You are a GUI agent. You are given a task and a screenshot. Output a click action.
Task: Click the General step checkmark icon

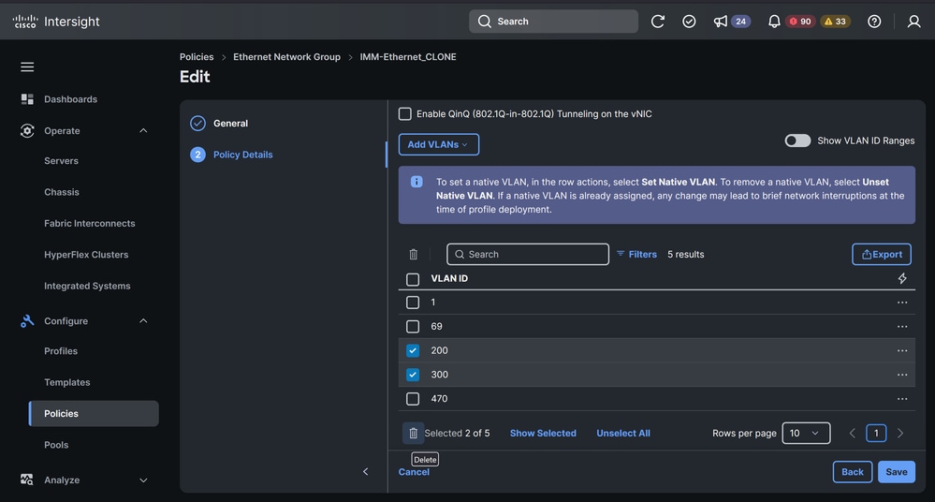[198, 123]
